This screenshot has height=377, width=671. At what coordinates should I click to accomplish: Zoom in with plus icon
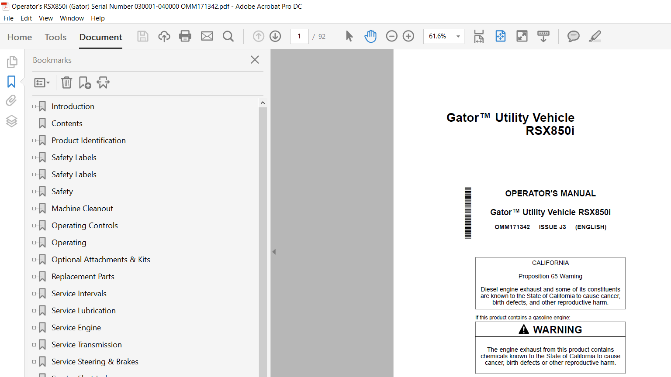click(408, 36)
